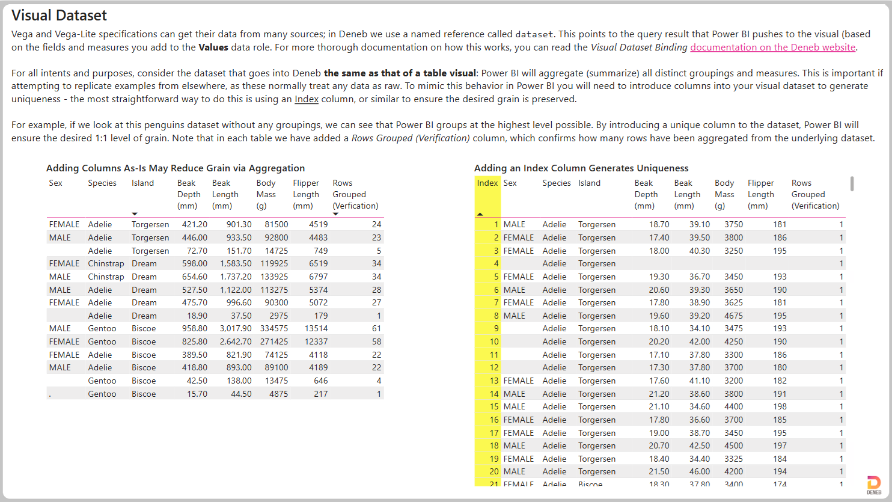The image size is (892, 502).
Task: Click the 'Adding Columns As-Is May Reduce Grain' table title
Action: point(176,168)
